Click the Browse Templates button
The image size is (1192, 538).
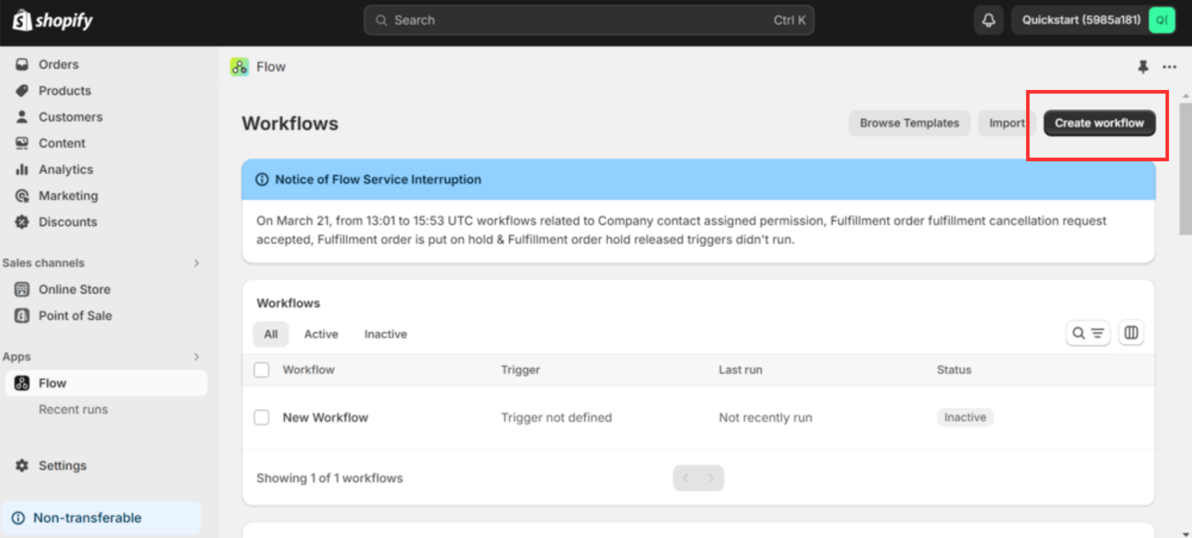[x=909, y=123]
